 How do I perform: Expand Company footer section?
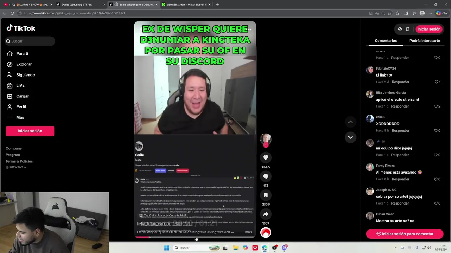(x=14, y=148)
